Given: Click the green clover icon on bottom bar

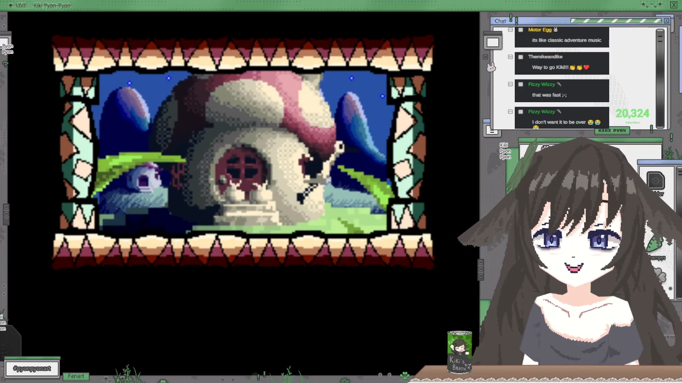Looking at the screenshot, I should [x=404, y=375].
